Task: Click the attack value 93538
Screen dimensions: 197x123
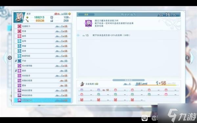Action: point(40,21)
